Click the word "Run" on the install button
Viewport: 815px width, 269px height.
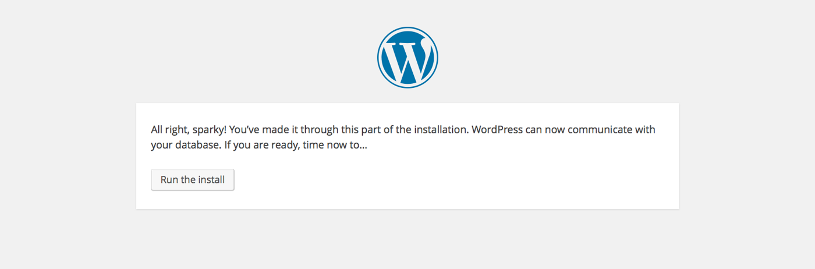point(169,179)
